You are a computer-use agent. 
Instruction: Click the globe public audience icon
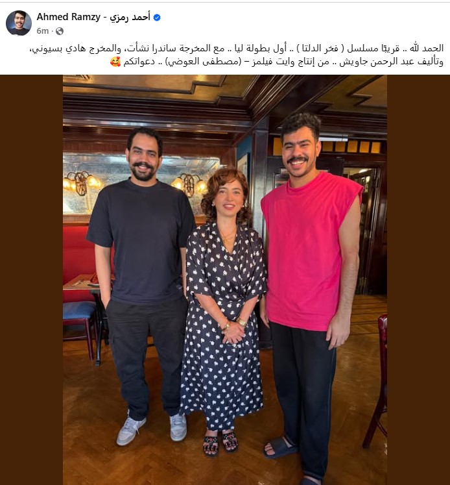pyautogui.click(x=60, y=31)
